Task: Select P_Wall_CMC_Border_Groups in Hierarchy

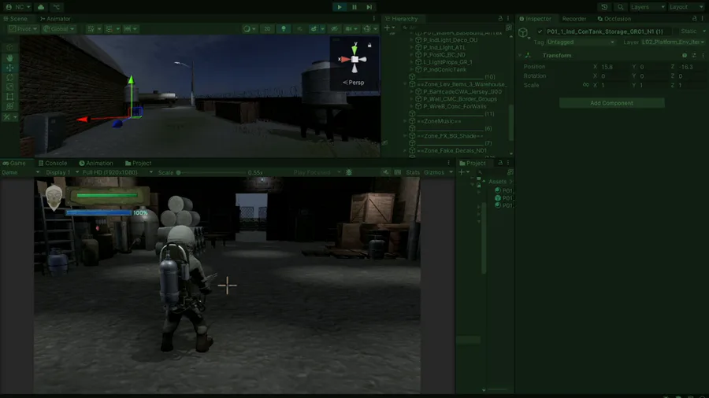Action: (460, 99)
